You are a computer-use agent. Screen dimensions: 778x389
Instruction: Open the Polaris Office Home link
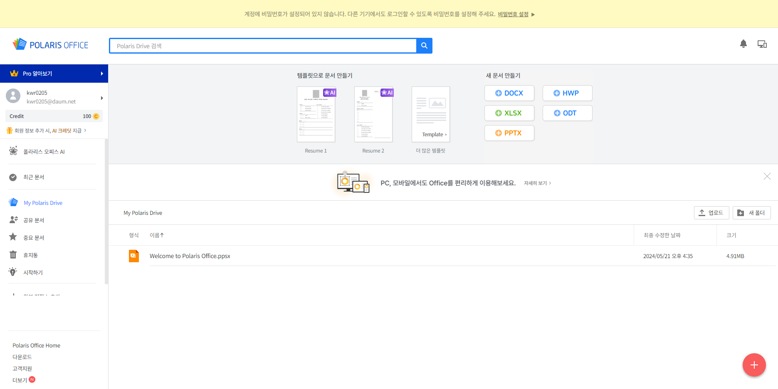[x=36, y=345]
